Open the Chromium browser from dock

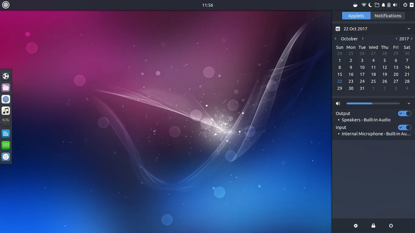[6, 157]
